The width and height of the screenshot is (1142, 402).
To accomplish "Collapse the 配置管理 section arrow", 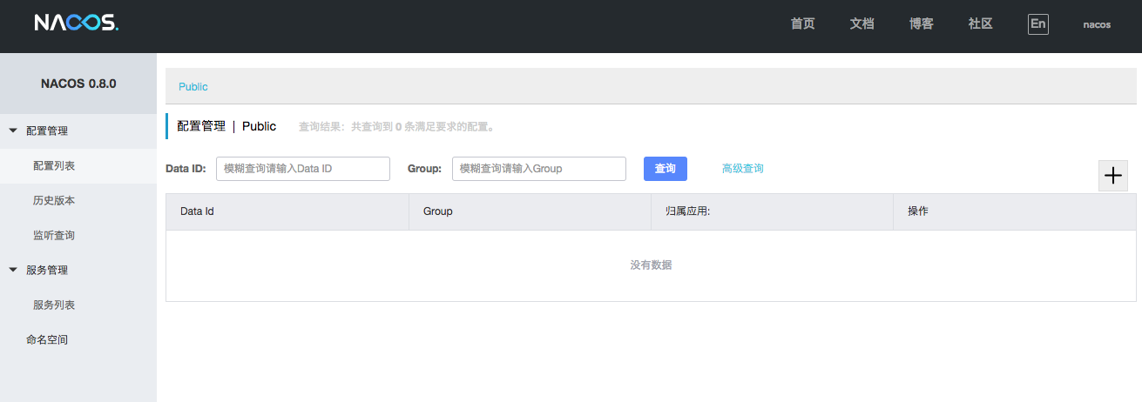I will 13,131.
